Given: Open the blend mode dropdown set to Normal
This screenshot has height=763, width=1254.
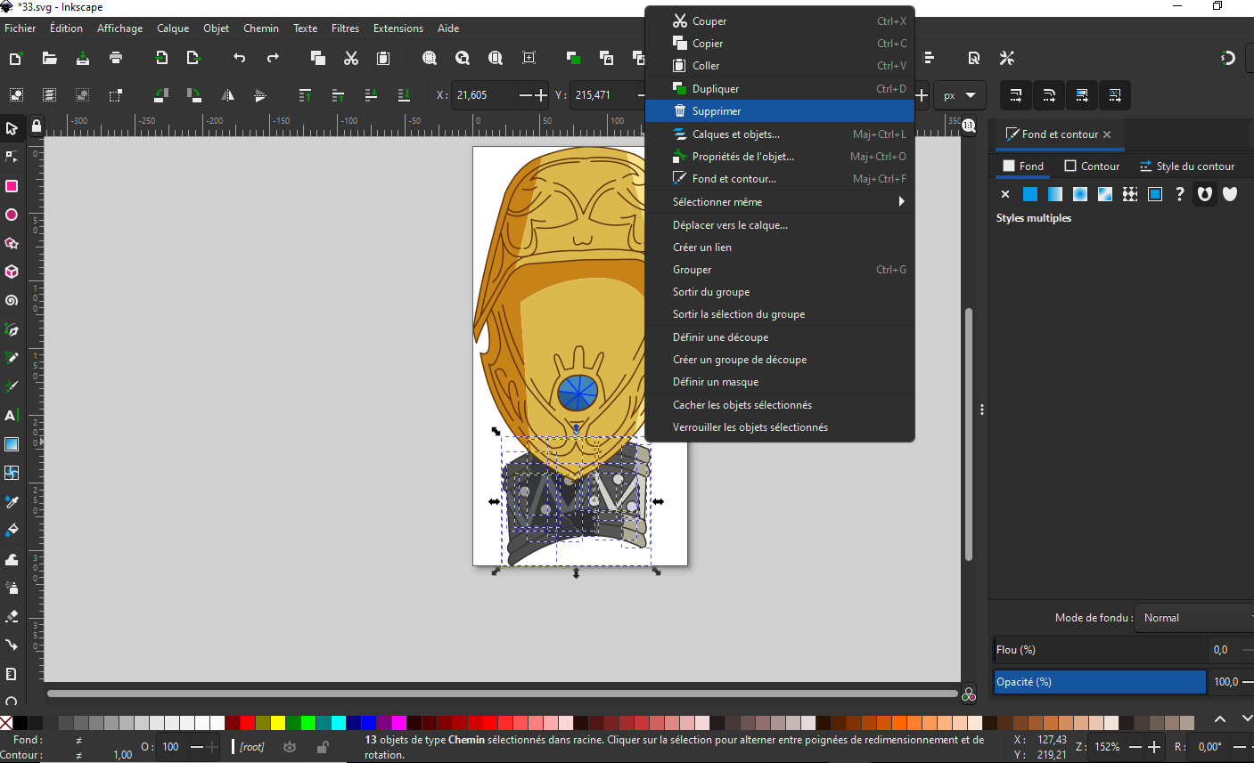Looking at the screenshot, I should click(x=1193, y=617).
